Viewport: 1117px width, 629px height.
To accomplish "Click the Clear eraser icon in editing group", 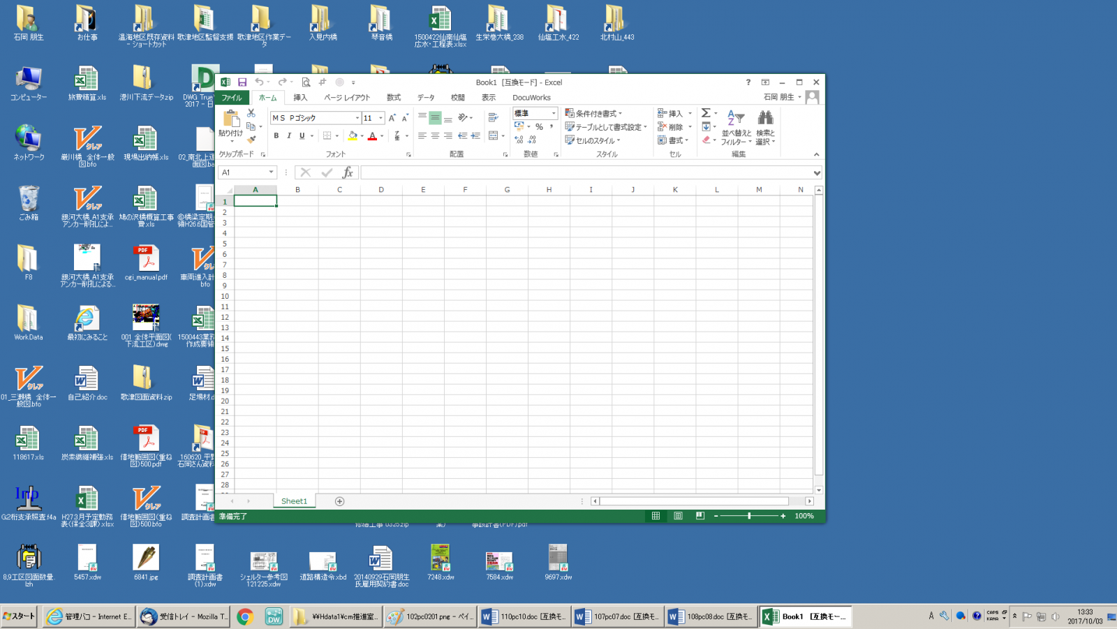I will 707,140.
